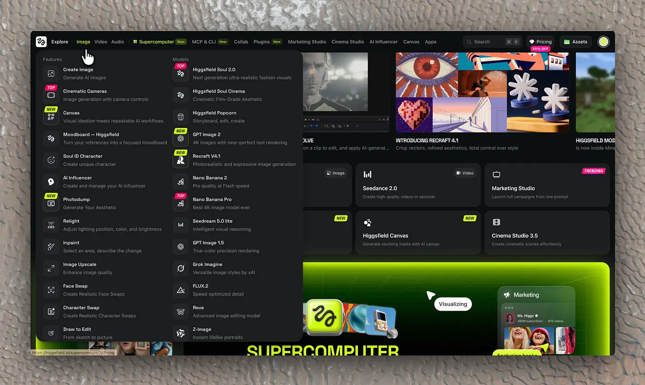Open Seedream 5.0 lite model icon

[181, 225]
